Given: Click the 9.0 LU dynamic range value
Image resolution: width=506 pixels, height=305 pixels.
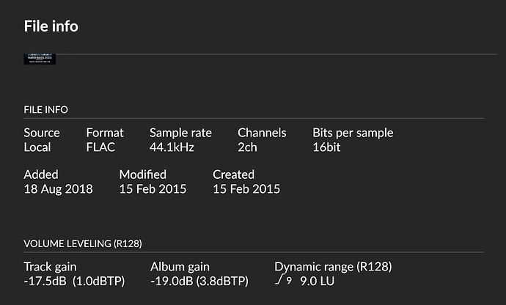Looking at the screenshot, I should click(x=318, y=282).
